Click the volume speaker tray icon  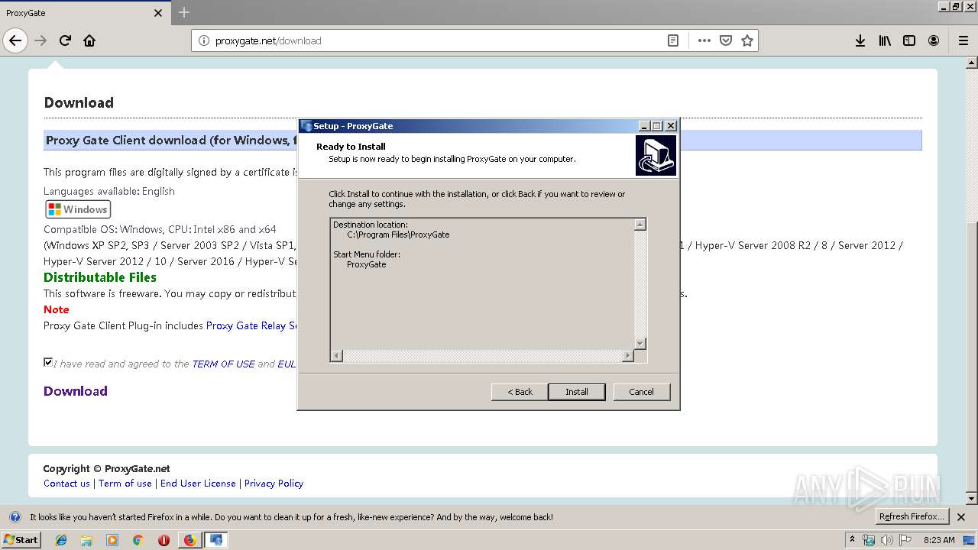pos(886,540)
